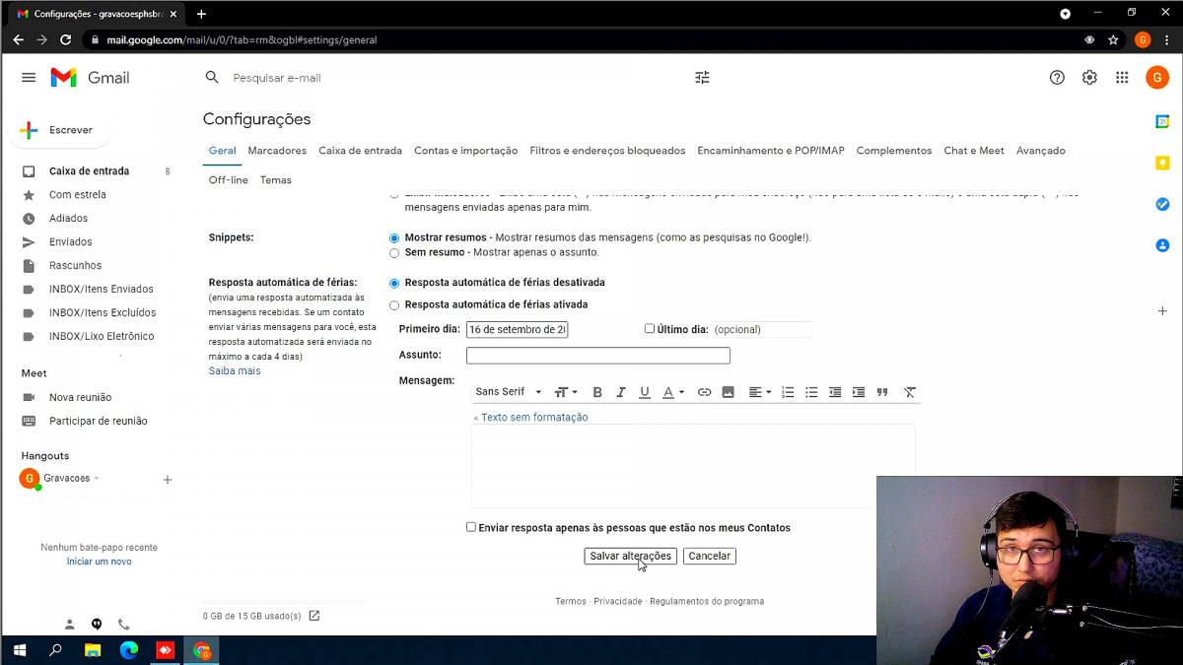Screen dimensions: 1183x665
Task: Open the text color dropdown
Action: [x=673, y=392]
